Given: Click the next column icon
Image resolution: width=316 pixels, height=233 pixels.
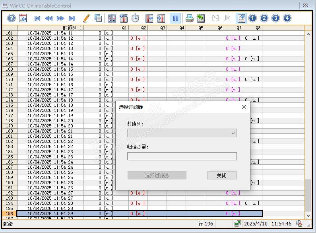Looking at the screenshot, I should 161,18.
